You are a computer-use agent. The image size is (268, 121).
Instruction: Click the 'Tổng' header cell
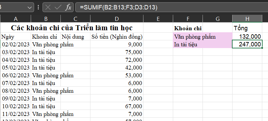247,28
